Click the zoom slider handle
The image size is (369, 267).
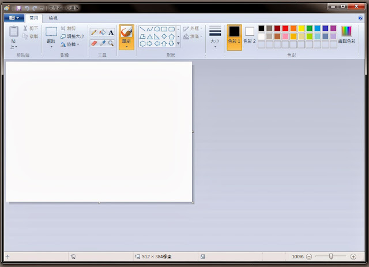[x=331, y=257]
